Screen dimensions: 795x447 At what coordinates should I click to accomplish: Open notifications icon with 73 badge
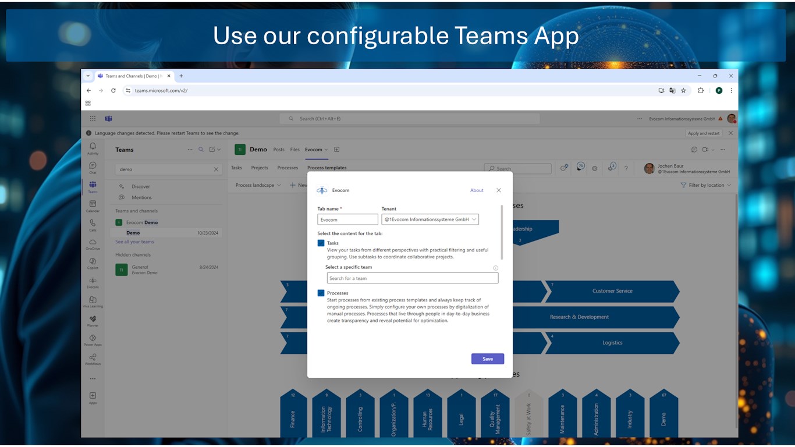point(580,167)
